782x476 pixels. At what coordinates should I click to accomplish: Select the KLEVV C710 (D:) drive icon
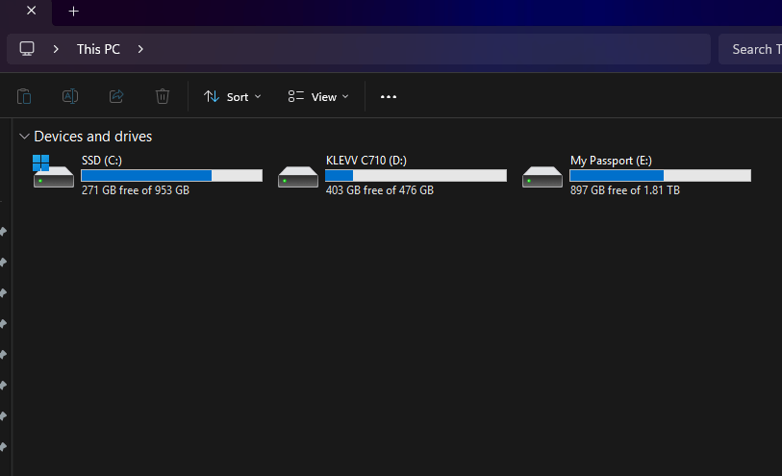pyautogui.click(x=298, y=176)
